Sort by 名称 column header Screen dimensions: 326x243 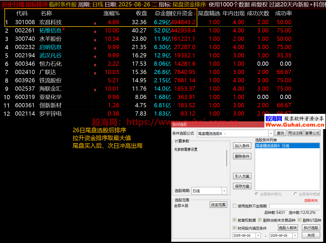[46, 14]
